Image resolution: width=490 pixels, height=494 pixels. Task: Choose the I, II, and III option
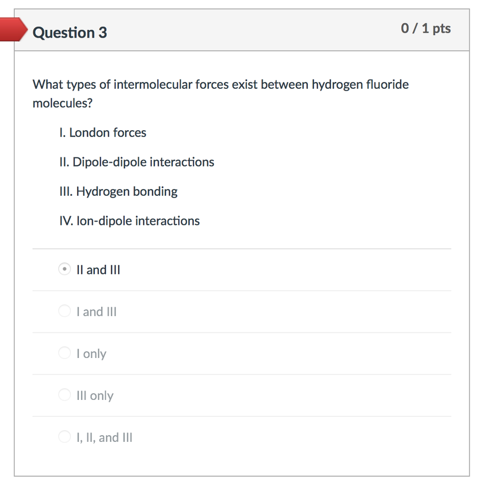coord(64,437)
